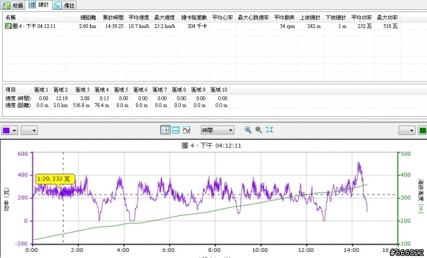
Task: Click the zoom out magnifier icon
Action: coord(258,130)
